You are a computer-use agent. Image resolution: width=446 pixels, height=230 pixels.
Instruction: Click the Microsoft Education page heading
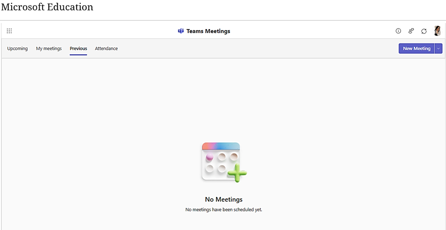tap(47, 7)
